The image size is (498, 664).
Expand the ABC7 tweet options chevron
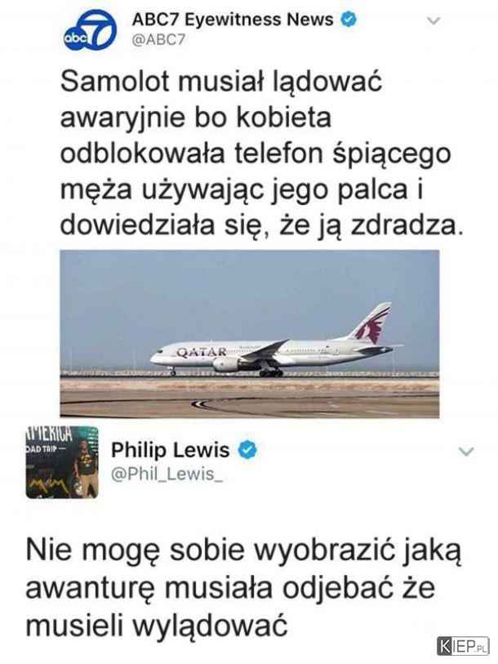pyautogui.click(x=433, y=20)
